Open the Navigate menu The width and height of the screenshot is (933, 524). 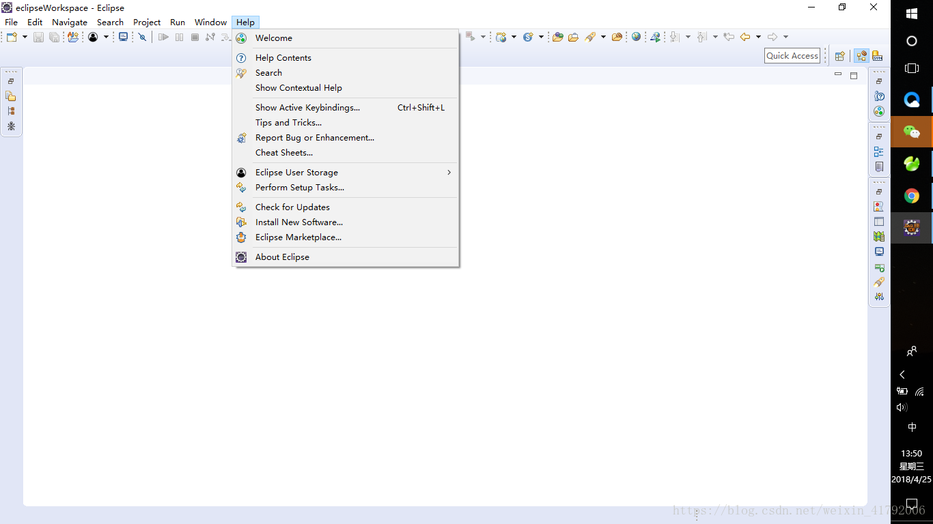coord(70,23)
